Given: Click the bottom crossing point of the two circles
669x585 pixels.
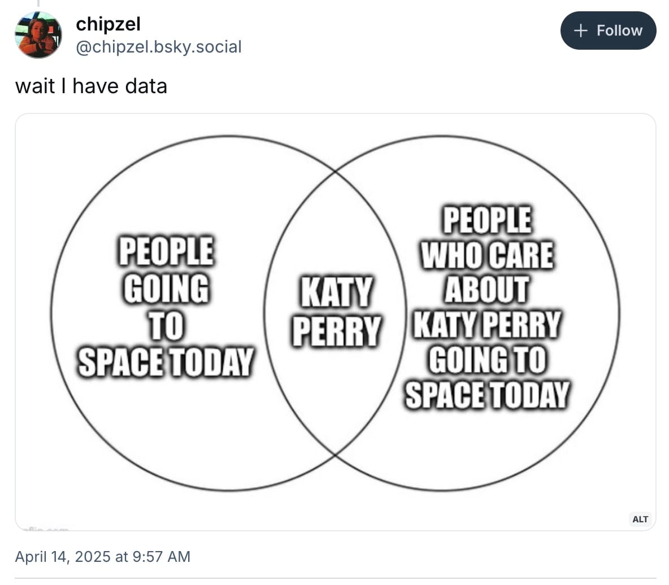Looking at the screenshot, I should (x=336, y=454).
